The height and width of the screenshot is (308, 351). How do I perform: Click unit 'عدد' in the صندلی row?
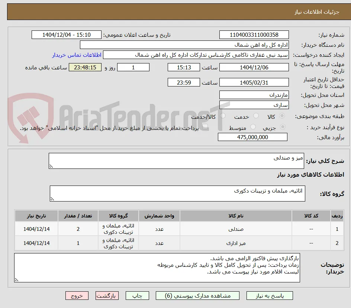point(159,229)
